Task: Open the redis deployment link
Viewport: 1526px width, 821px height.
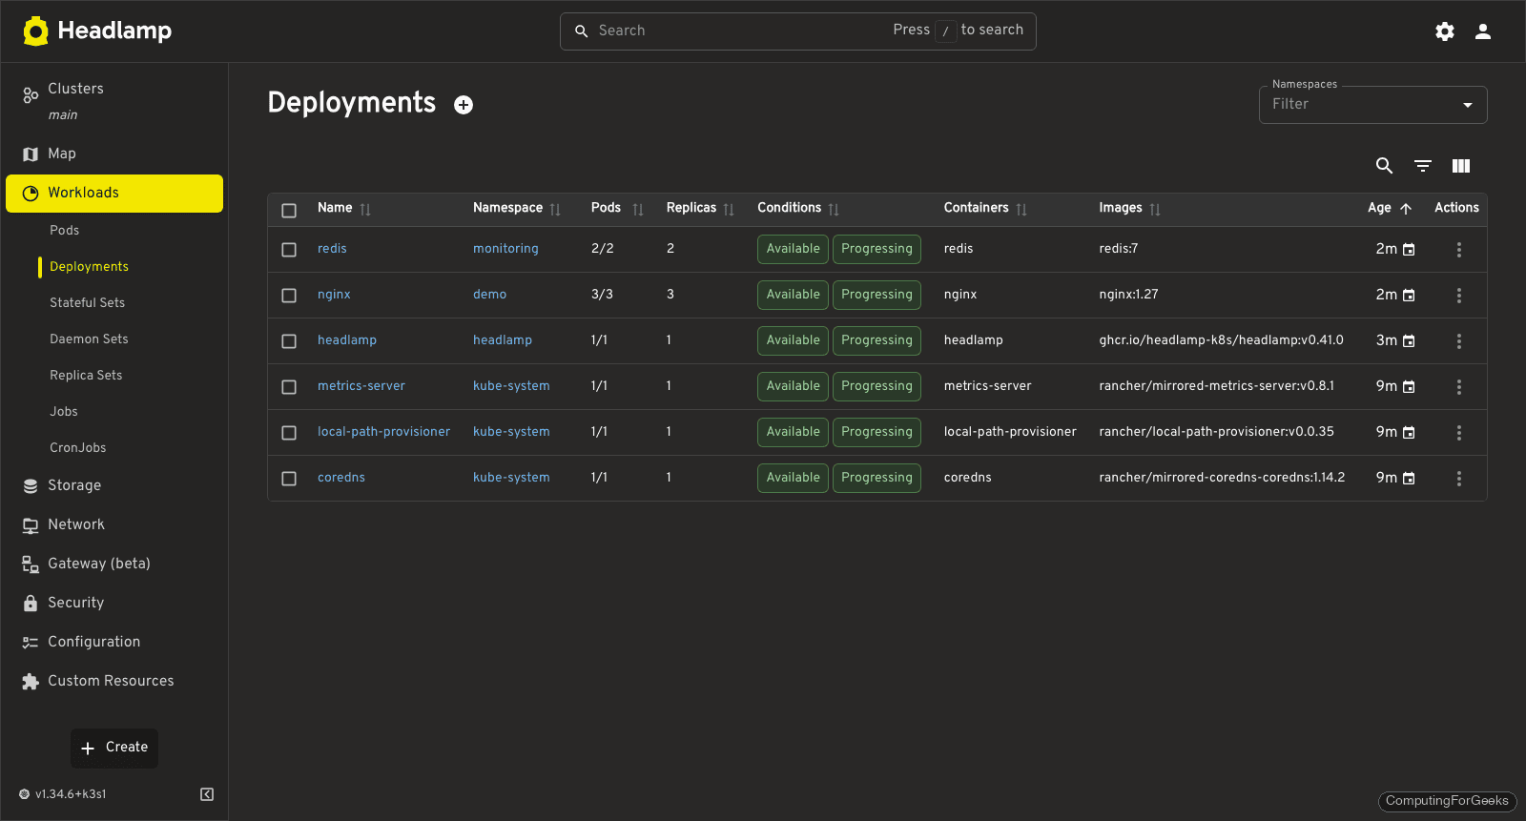Action: point(332,249)
